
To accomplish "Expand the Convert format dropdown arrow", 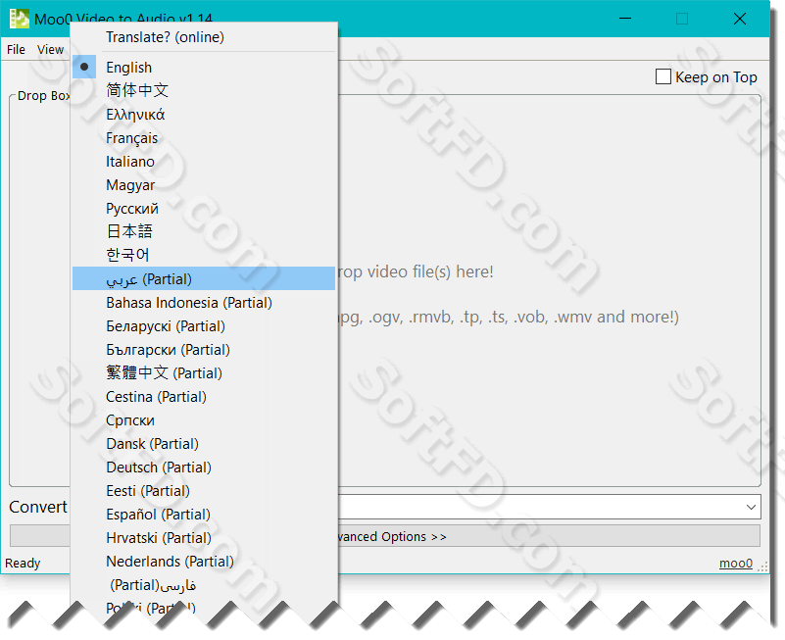I will [x=751, y=507].
